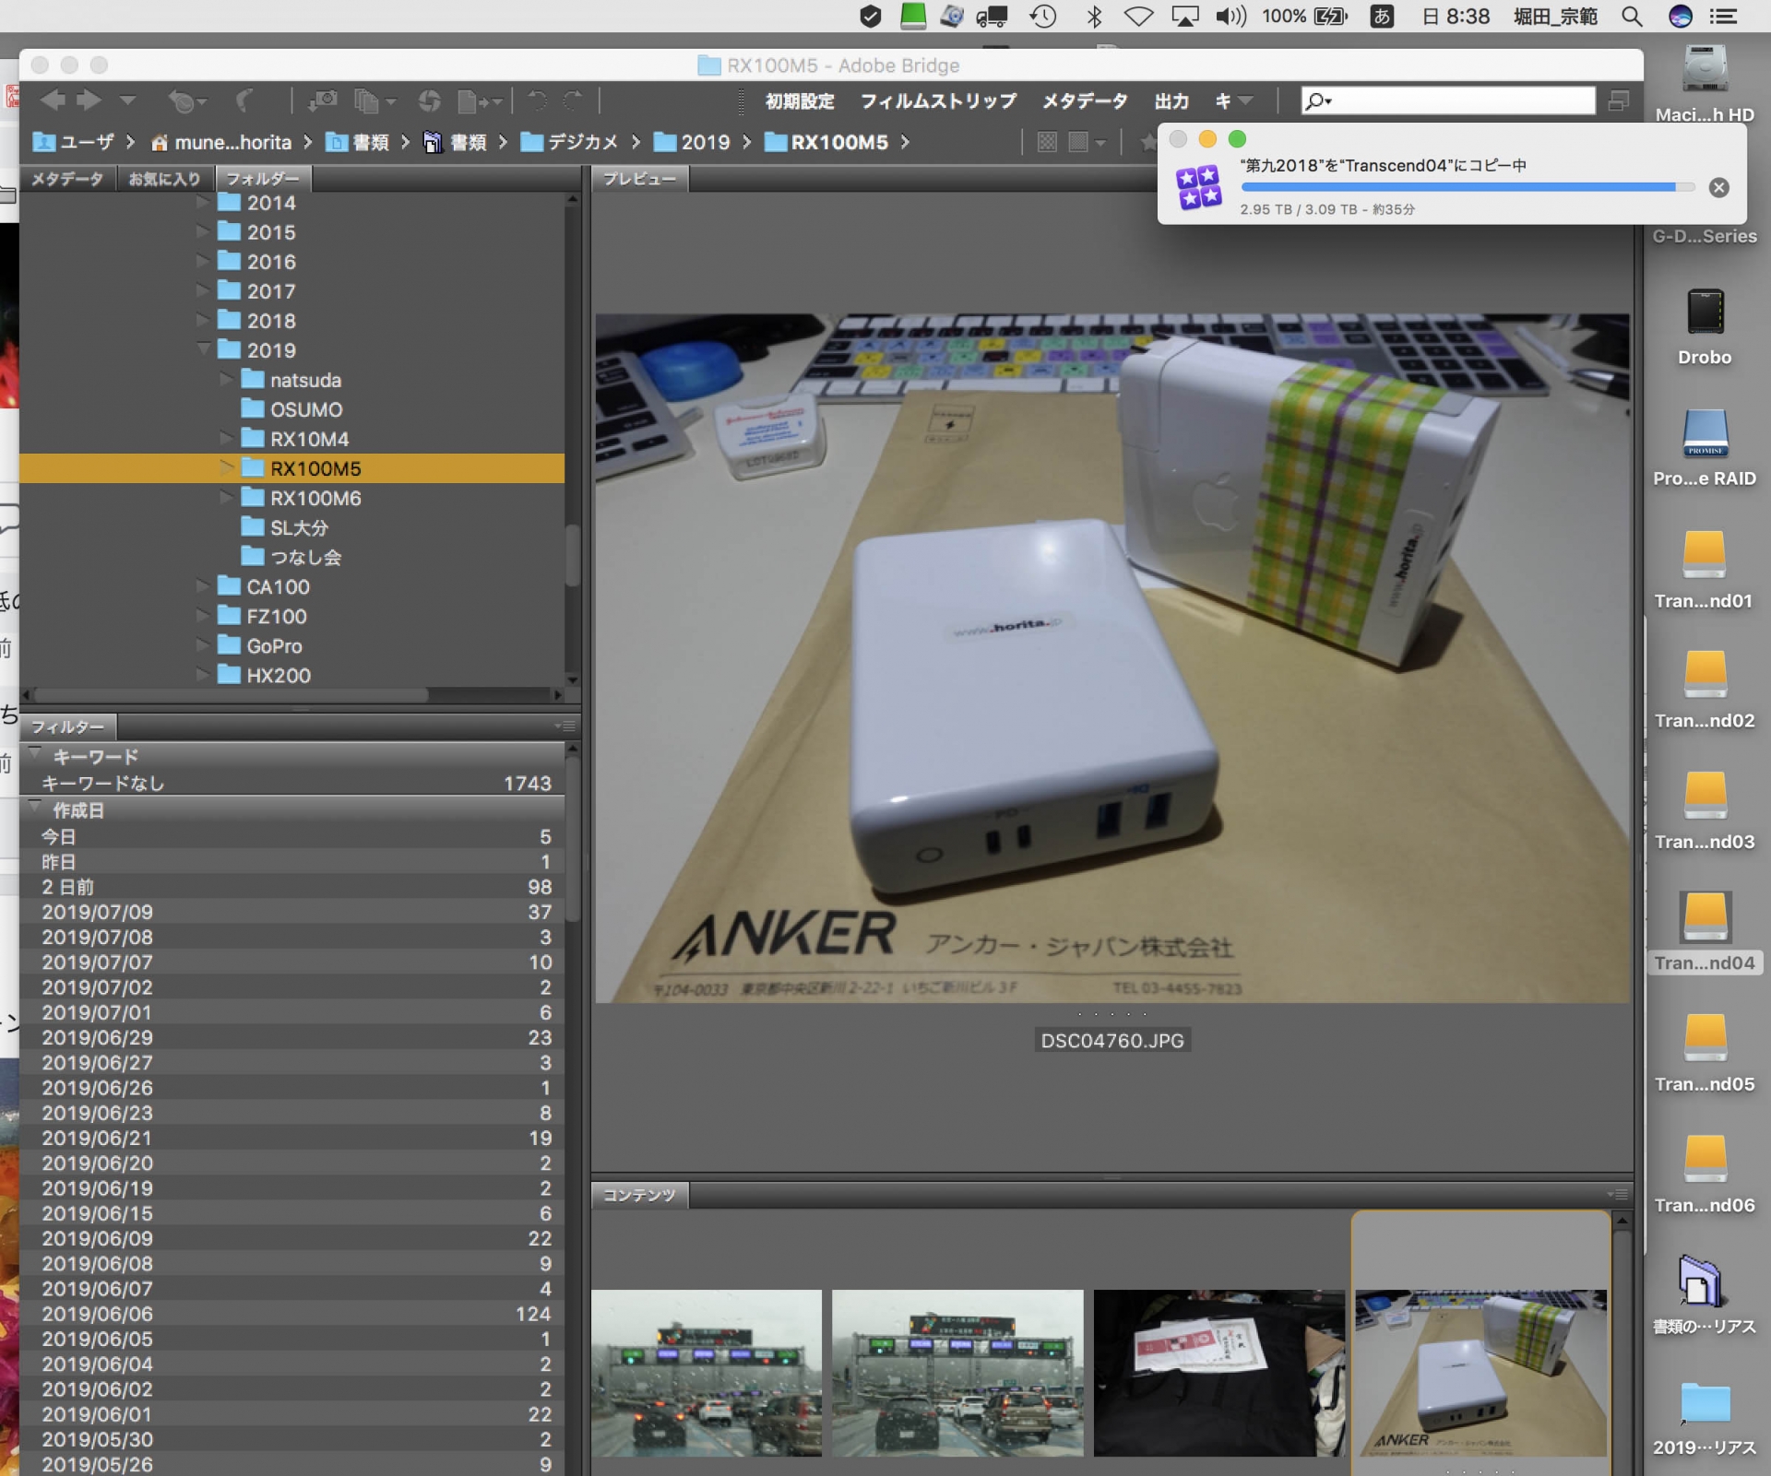This screenshot has height=1476, width=1771.
Task: Select the 初期設定 workspace
Action: (800, 100)
